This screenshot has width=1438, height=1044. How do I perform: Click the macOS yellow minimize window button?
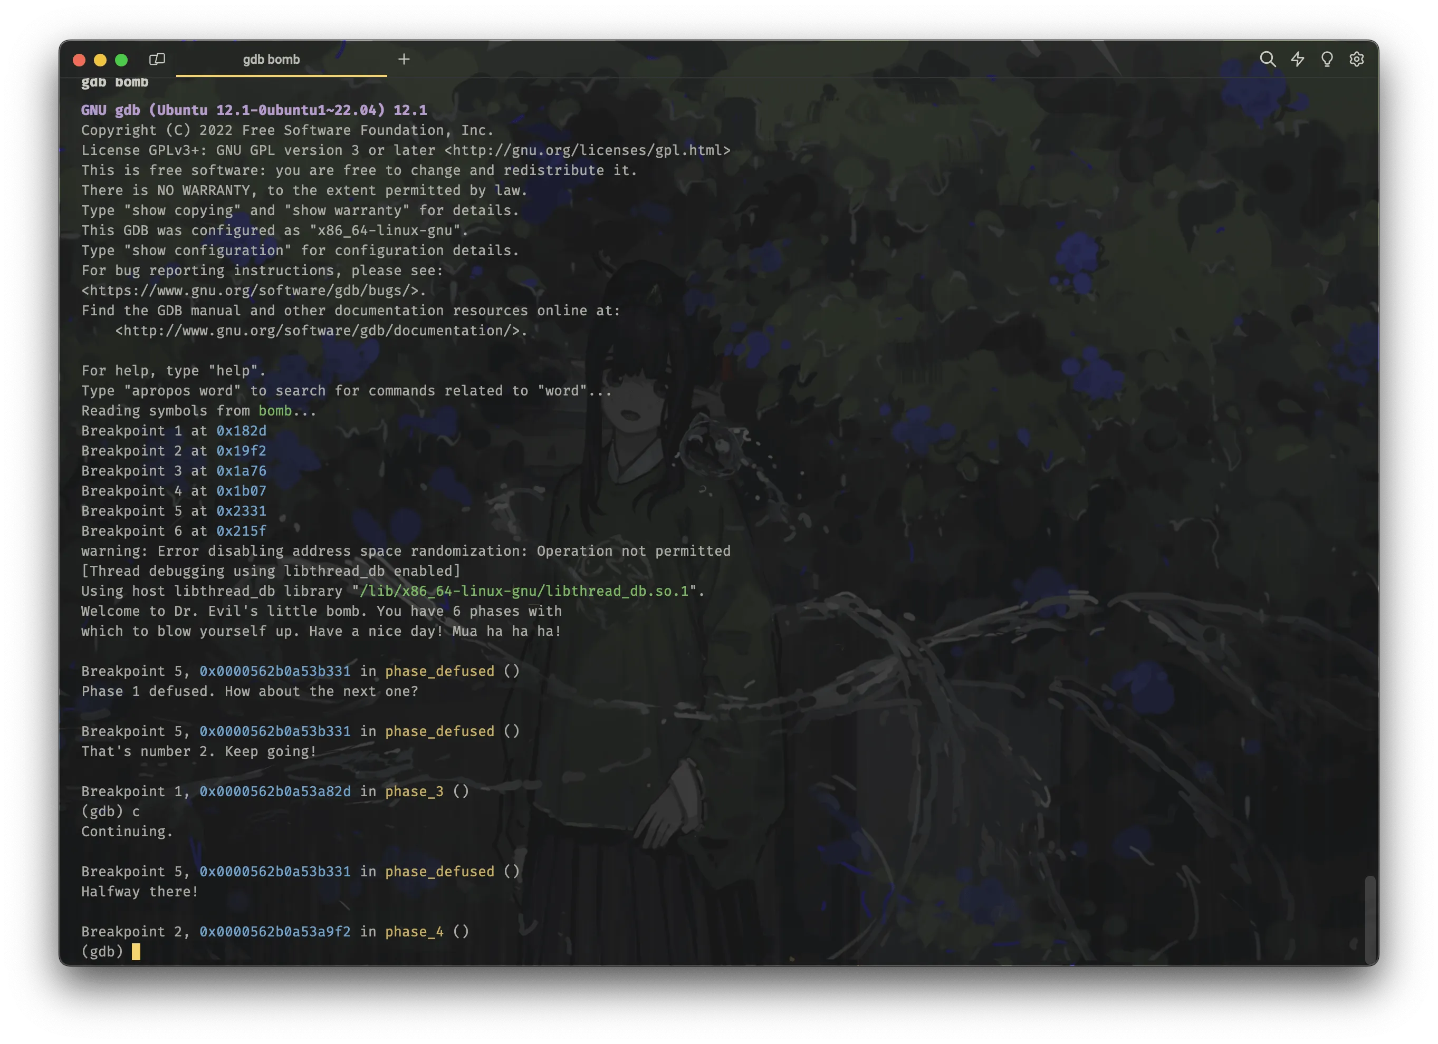(x=100, y=60)
